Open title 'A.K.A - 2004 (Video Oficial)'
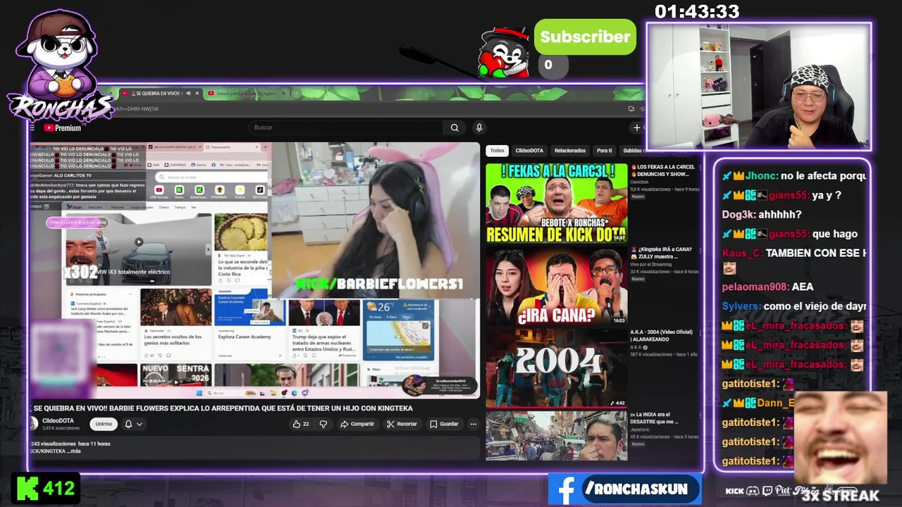 pyautogui.click(x=662, y=335)
